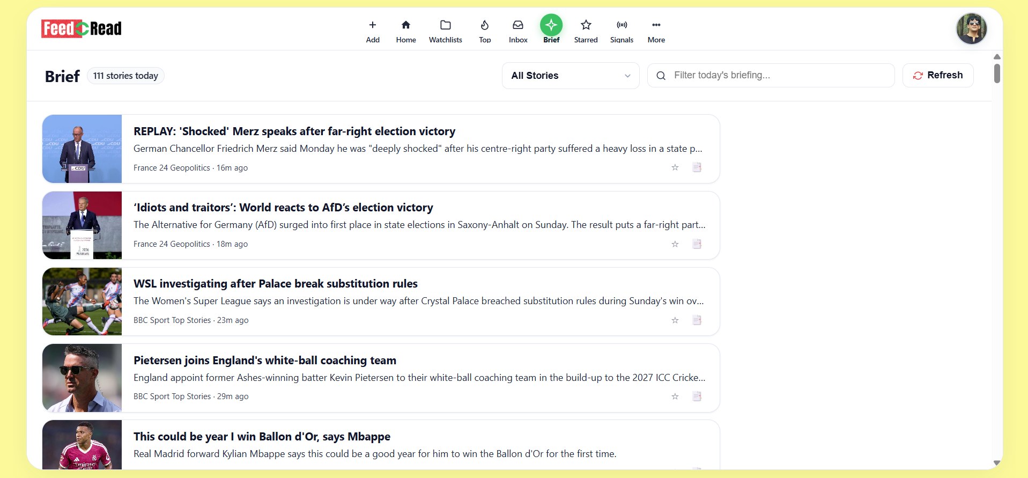Open the Signals broadcast icon
The height and width of the screenshot is (478, 1028).
click(x=622, y=25)
